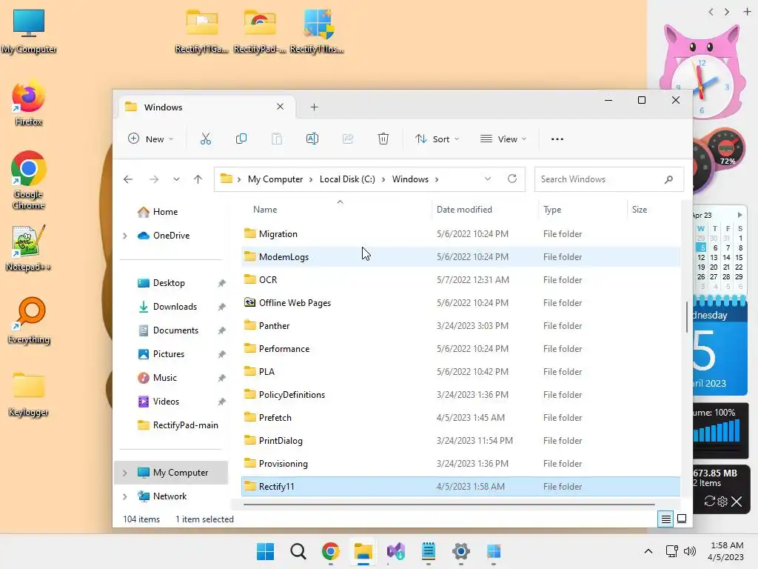
Task: Click the Rename icon in toolbar
Action: pos(312,139)
